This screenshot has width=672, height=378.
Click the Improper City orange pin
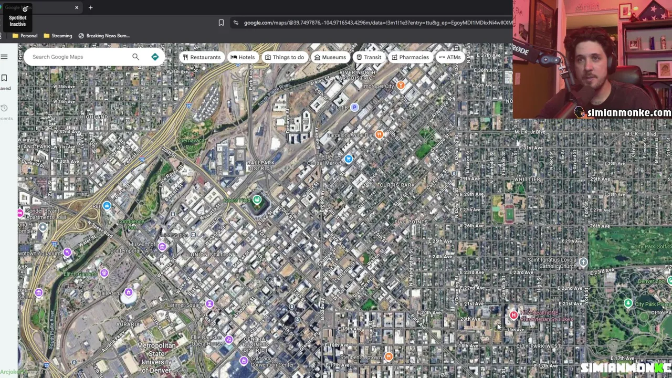click(x=401, y=85)
